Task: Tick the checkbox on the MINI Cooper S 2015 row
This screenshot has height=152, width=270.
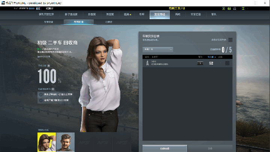Action: click(227, 63)
